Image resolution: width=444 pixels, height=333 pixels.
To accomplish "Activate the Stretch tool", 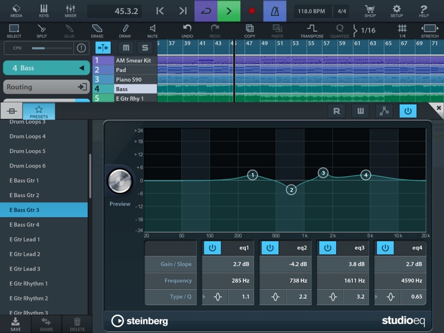I will tap(430, 31).
